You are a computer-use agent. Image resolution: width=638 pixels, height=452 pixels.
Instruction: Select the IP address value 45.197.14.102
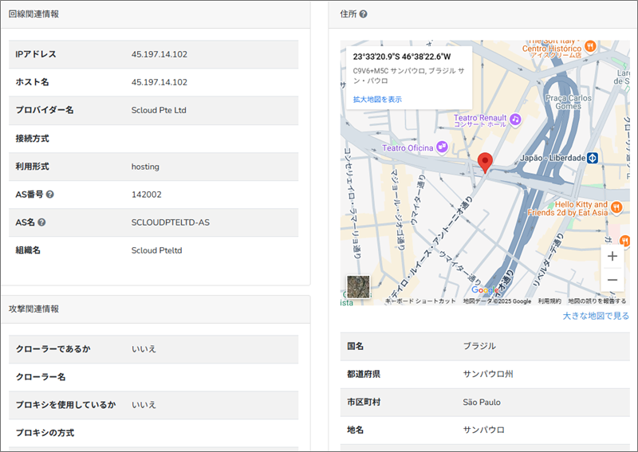coord(159,54)
